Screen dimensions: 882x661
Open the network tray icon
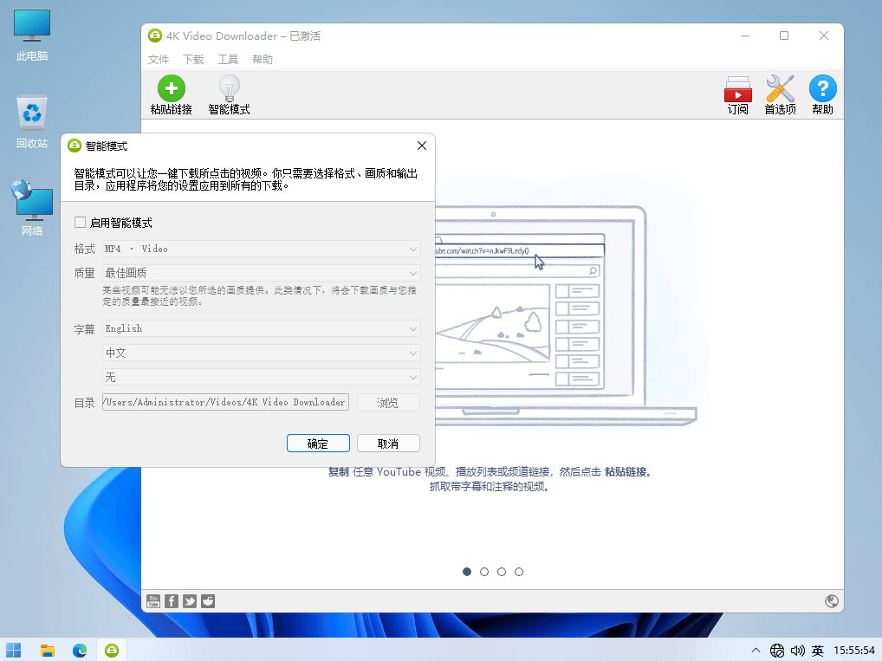point(777,651)
